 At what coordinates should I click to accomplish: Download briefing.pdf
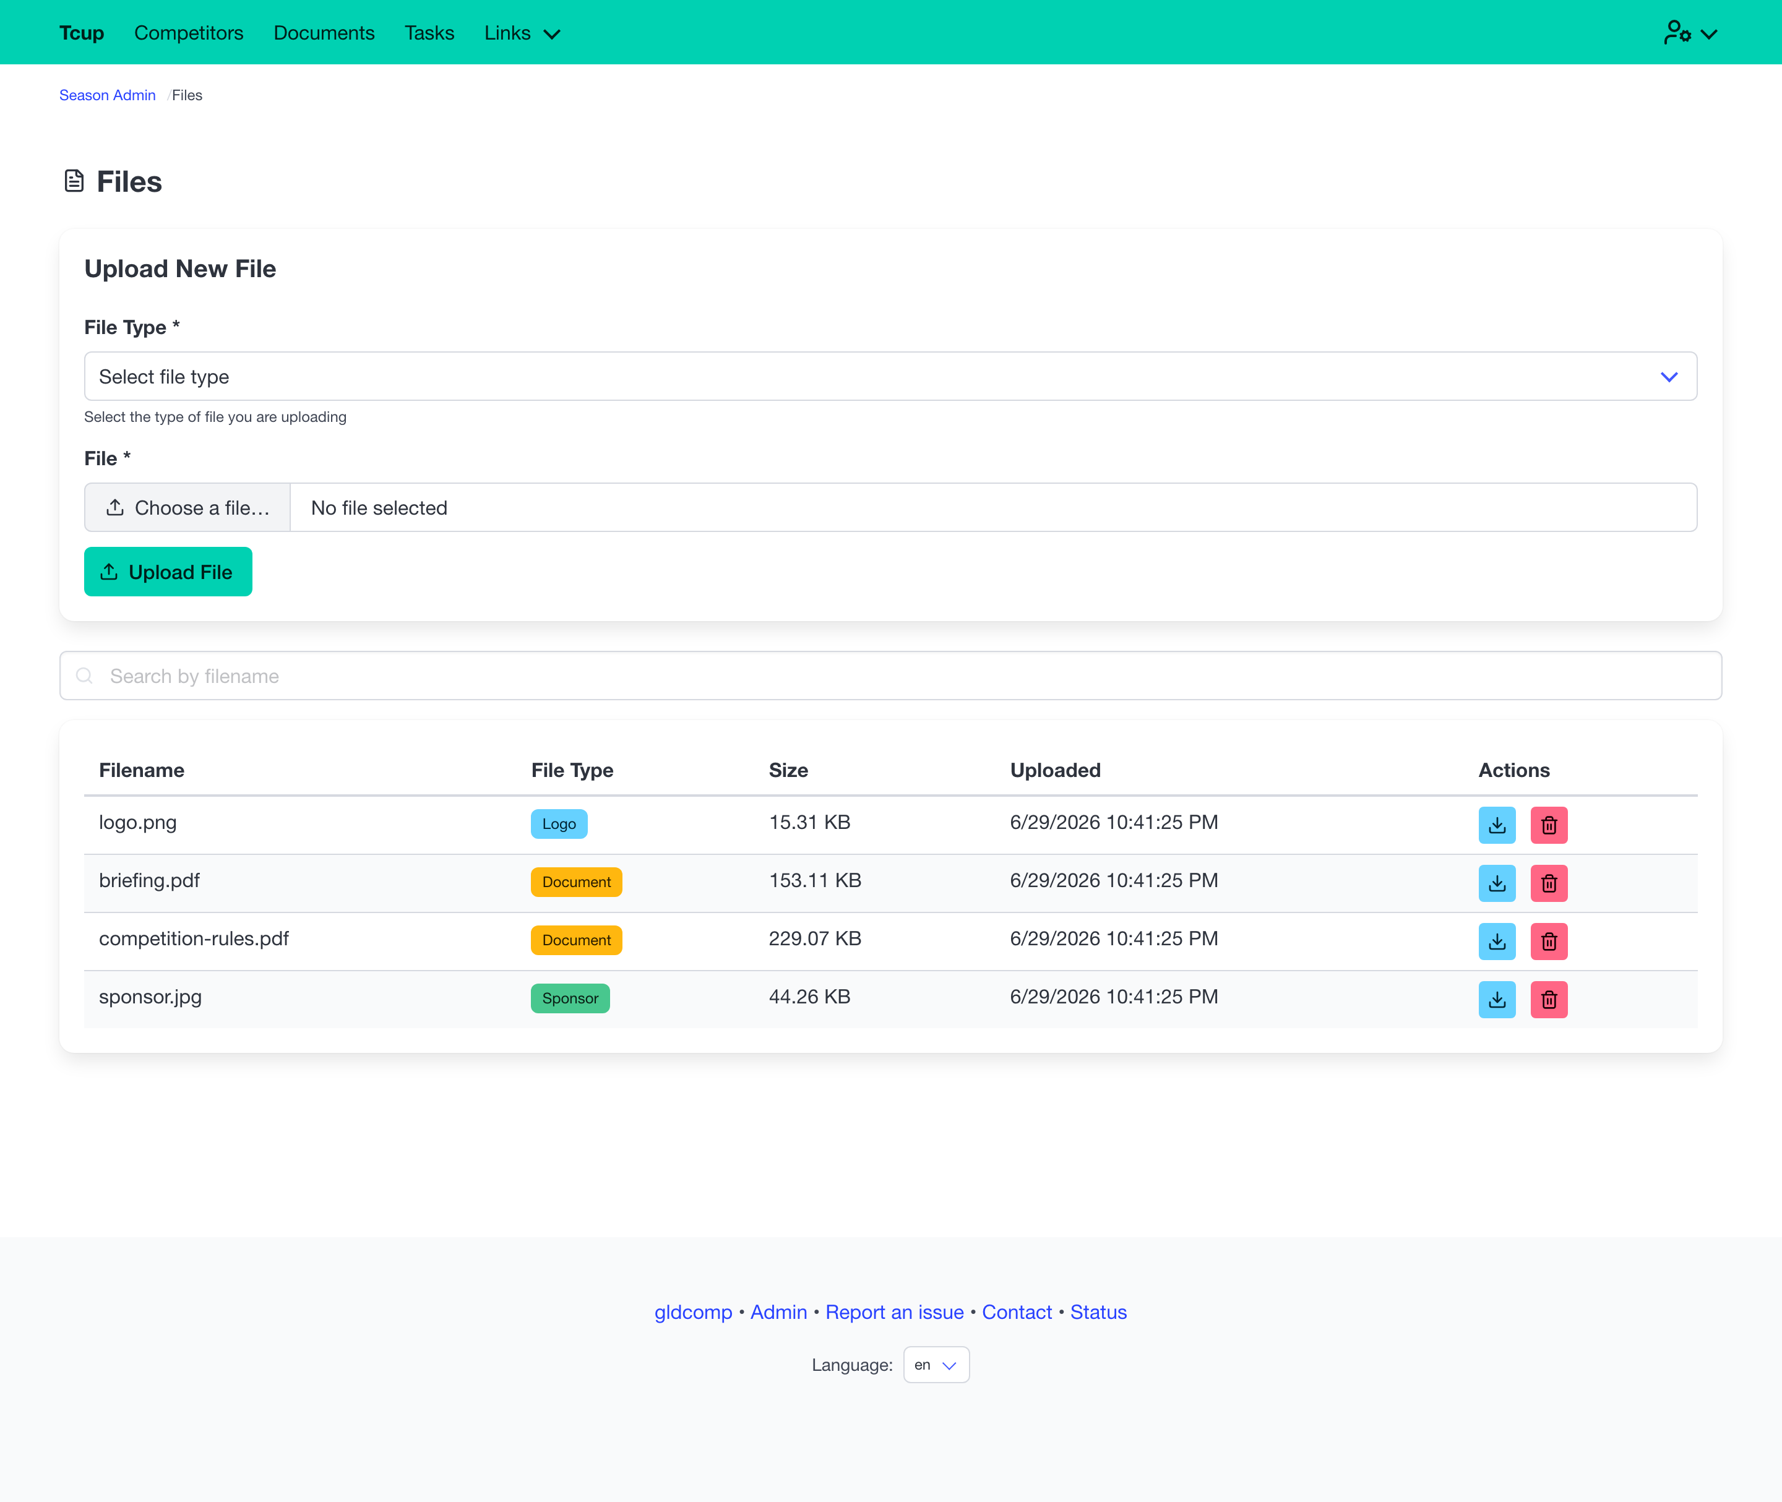pos(1497,883)
